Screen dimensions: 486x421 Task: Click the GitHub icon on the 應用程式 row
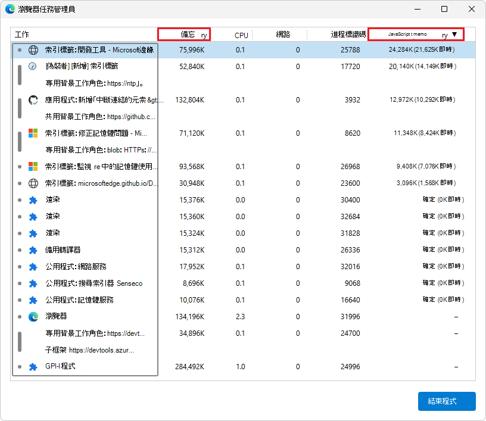point(33,99)
